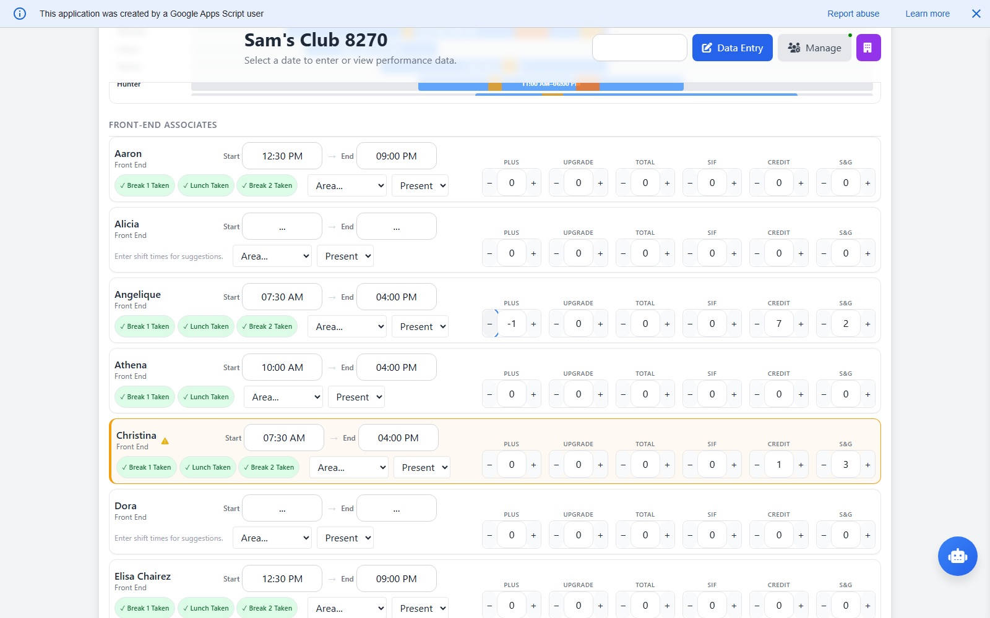Increase Angelique's CREDIT count with plus
The width and height of the screenshot is (990, 618).
click(801, 324)
